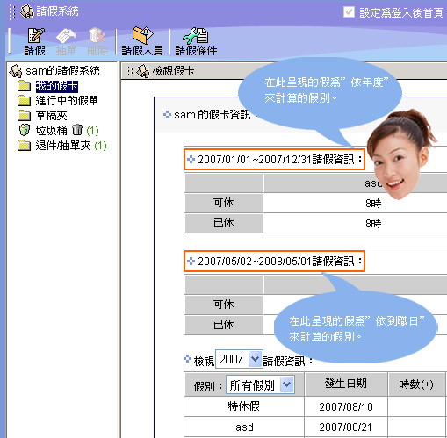
Task: Select 我的假卡 in the tree
Action: coord(57,86)
